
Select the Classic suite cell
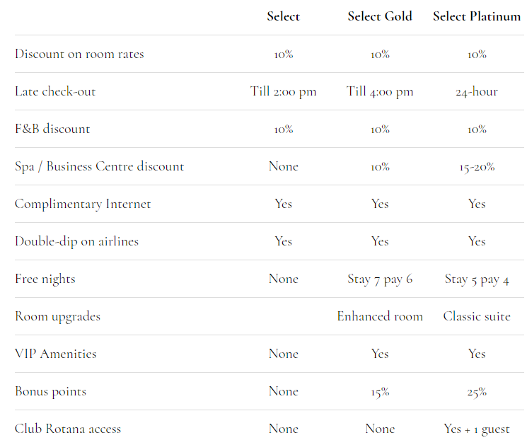(x=477, y=316)
